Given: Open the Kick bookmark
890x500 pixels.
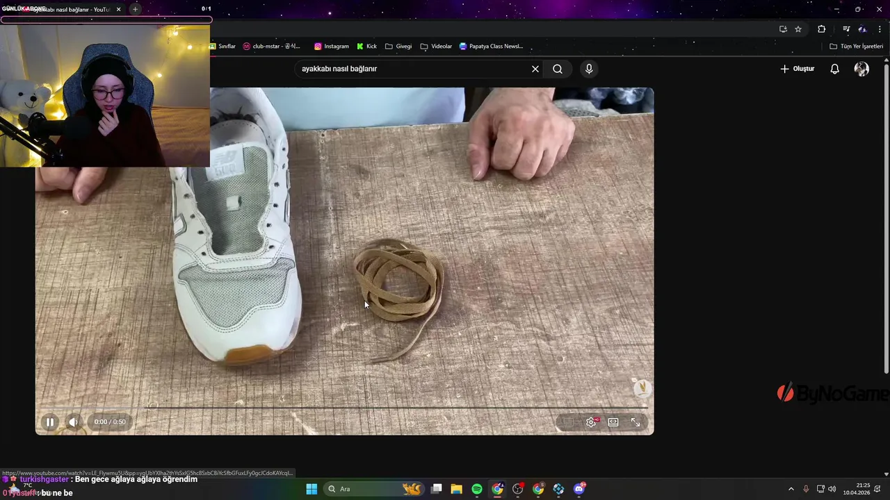Looking at the screenshot, I should 367,47.
